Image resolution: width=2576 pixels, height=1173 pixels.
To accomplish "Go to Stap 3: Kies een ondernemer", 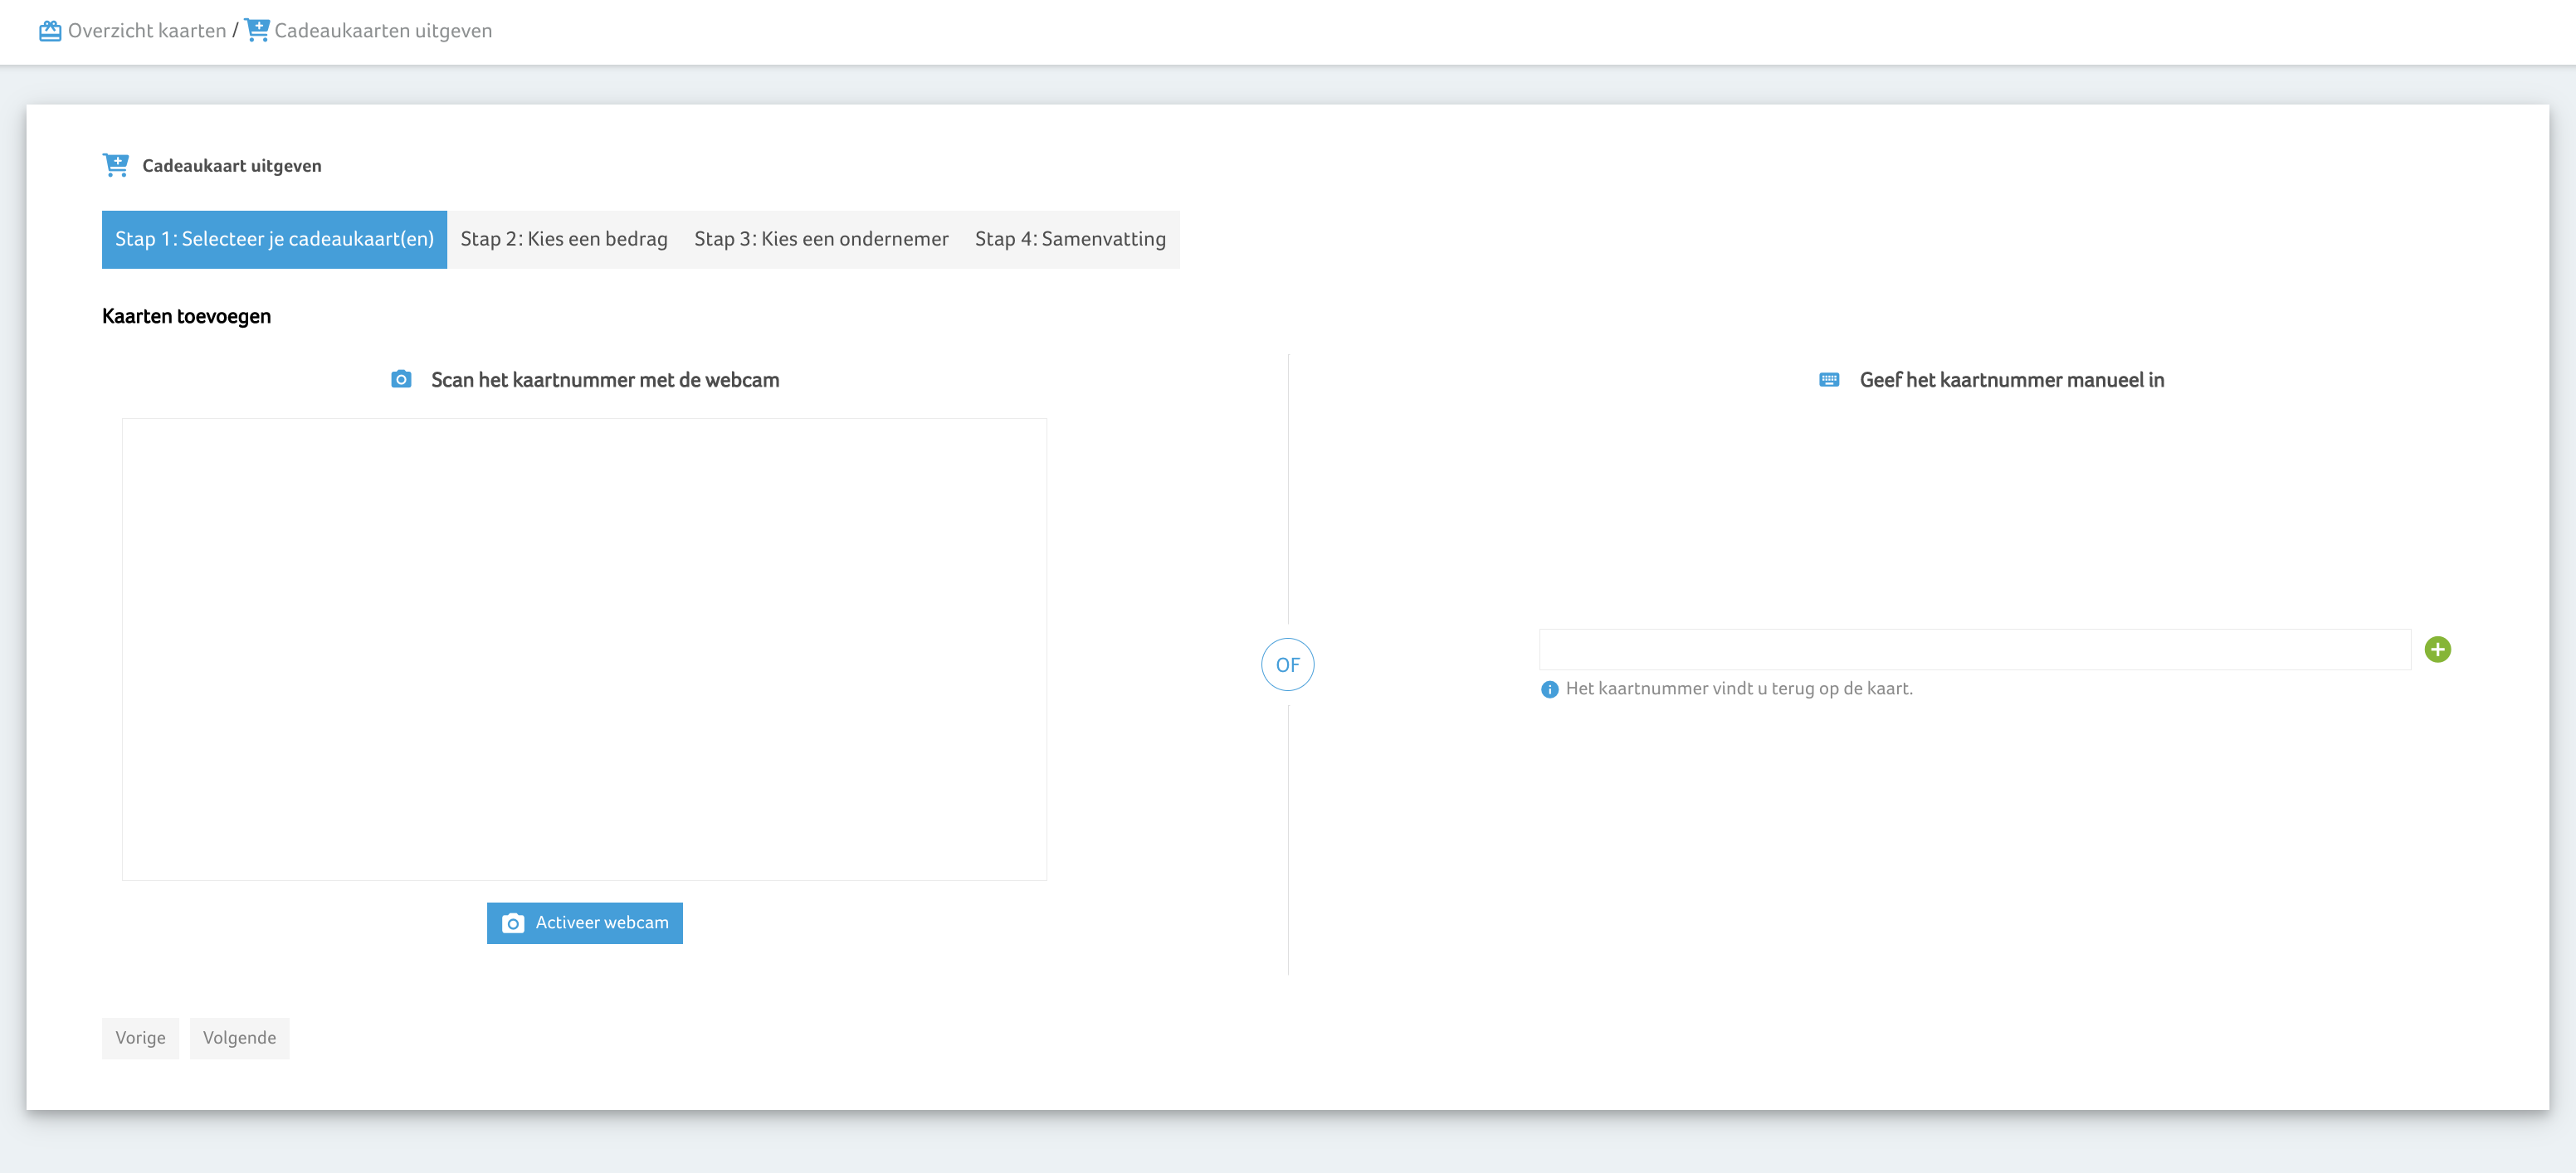I will [821, 239].
